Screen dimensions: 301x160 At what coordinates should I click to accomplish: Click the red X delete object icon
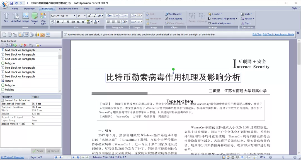(25, 45)
